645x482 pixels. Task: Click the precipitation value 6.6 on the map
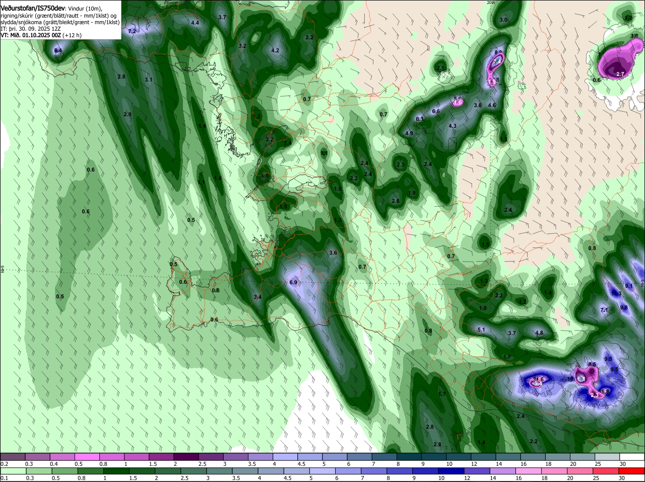pyautogui.click(x=436, y=111)
